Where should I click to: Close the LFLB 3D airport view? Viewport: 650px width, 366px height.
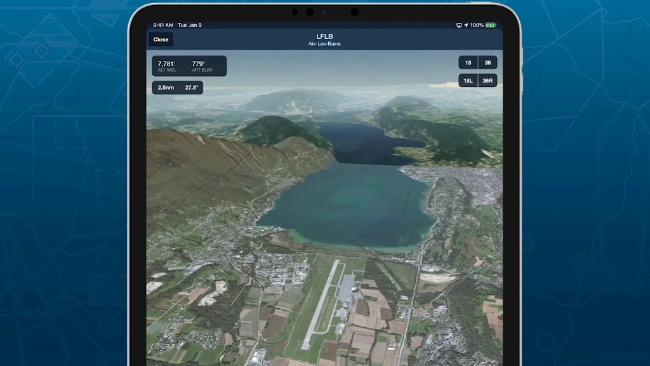point(160,39)
